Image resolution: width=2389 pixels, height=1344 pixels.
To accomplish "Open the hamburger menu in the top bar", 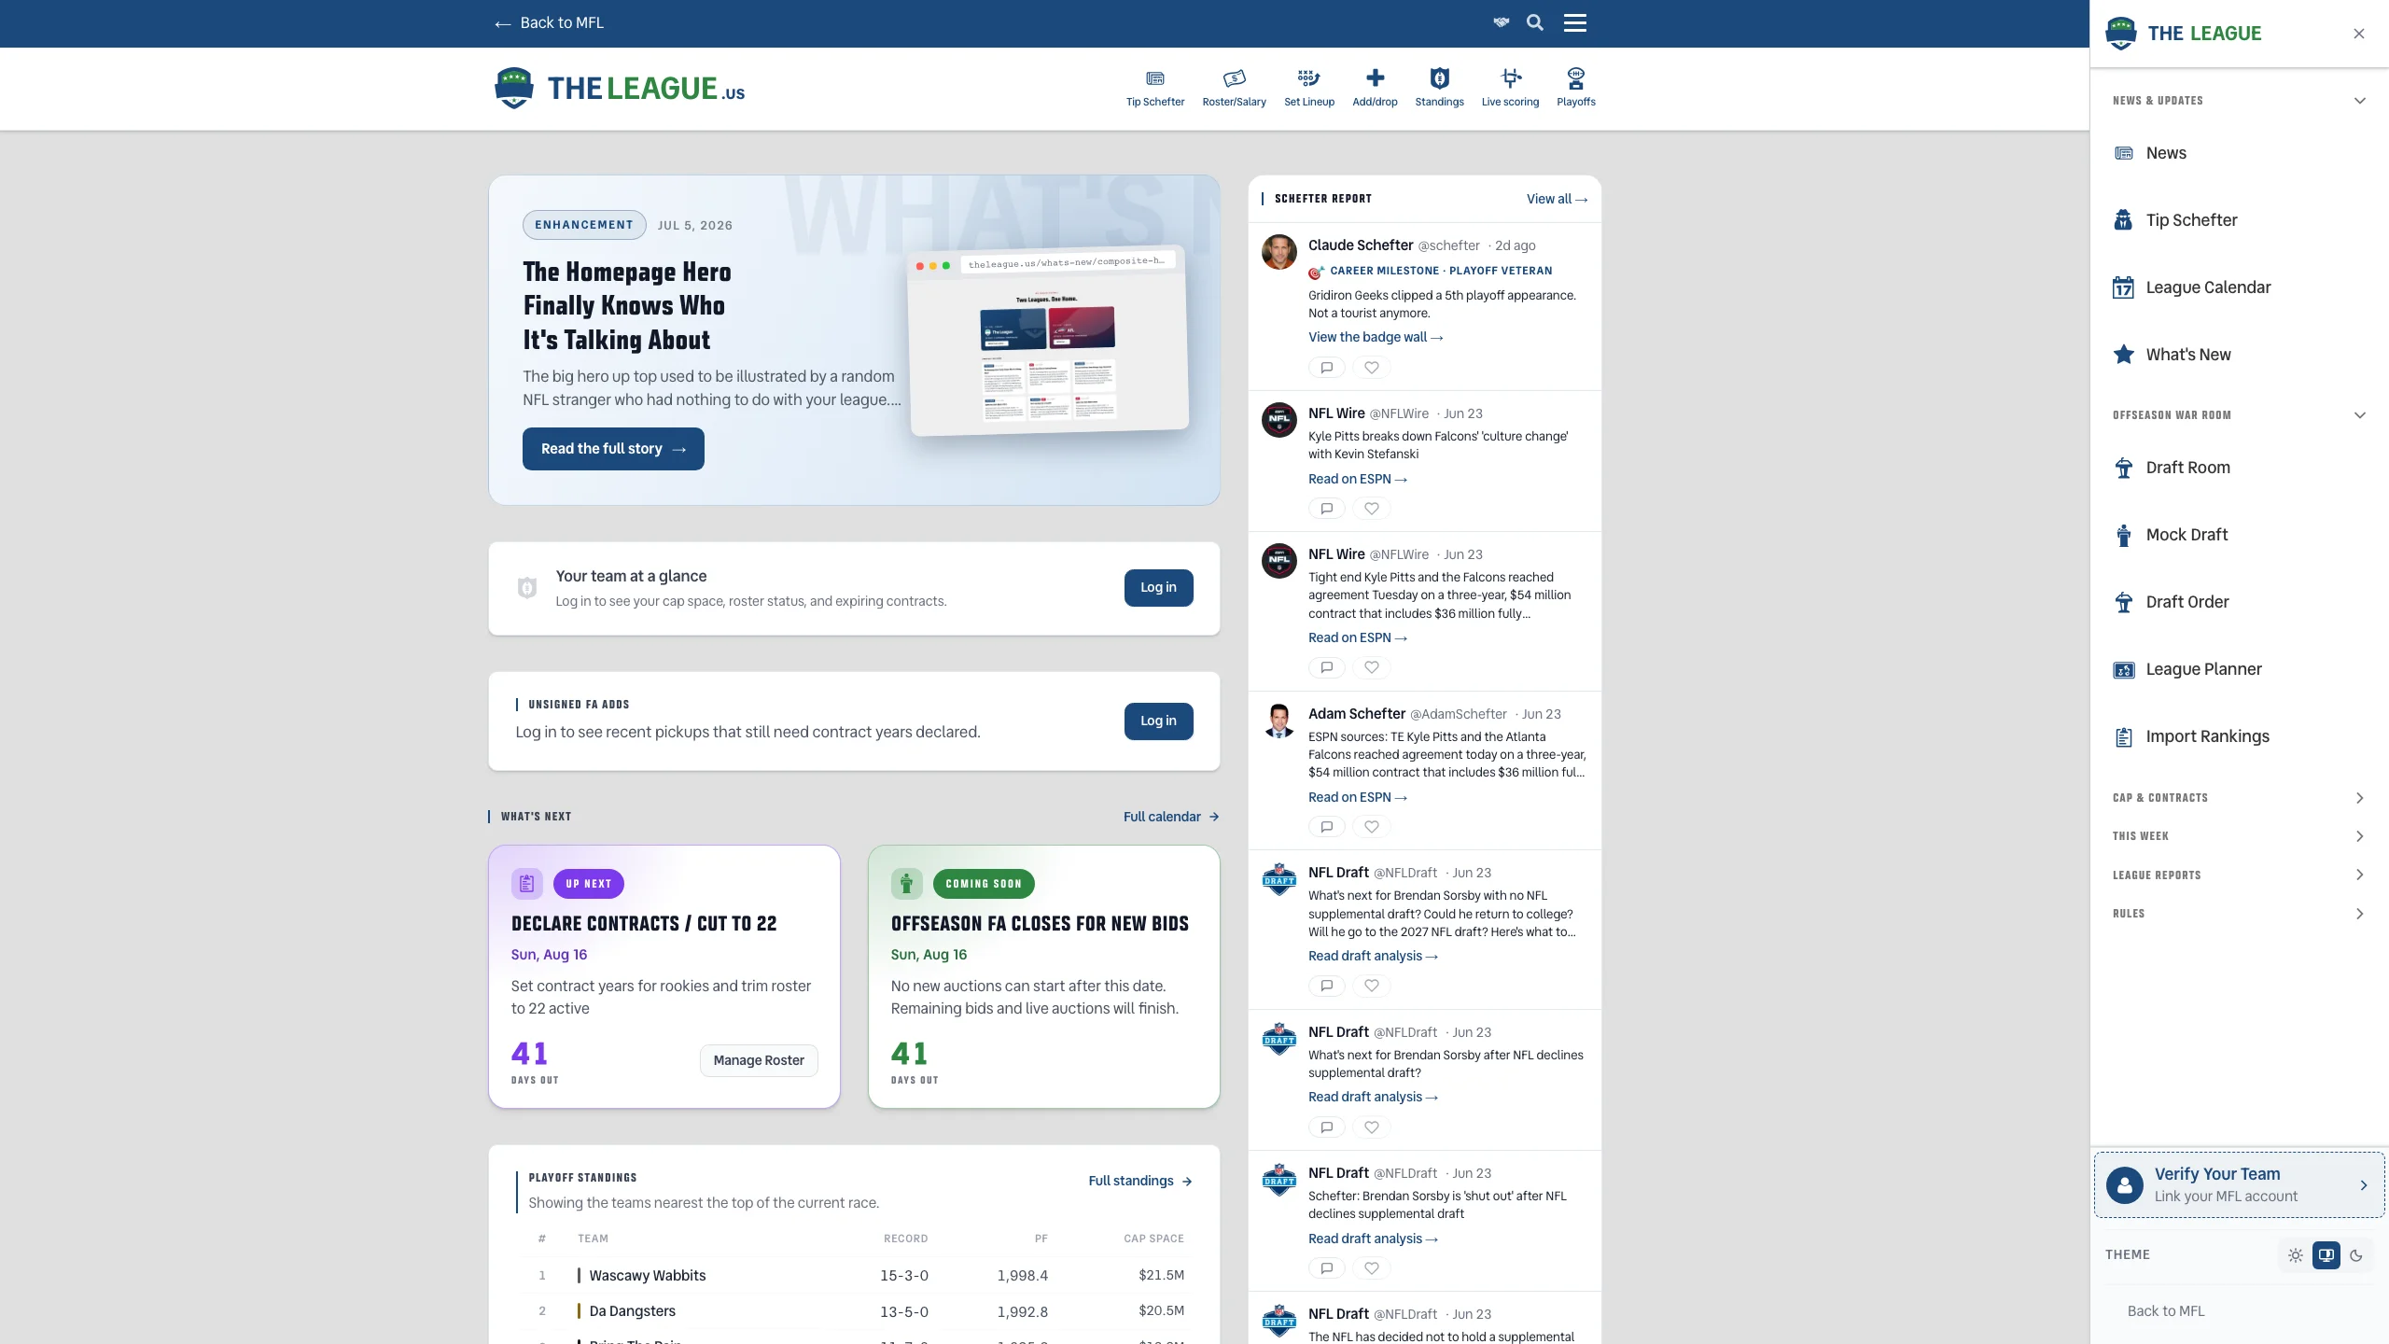I will click(1575, 22).
